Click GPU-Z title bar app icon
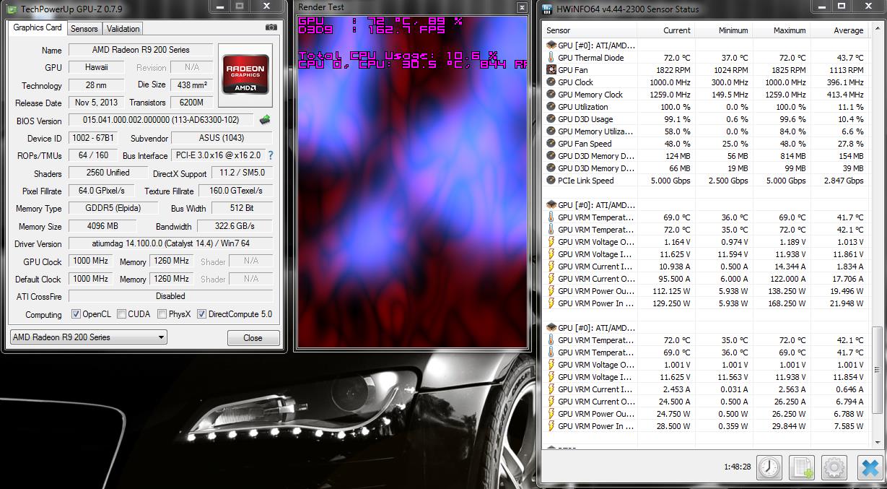Image resolution: width=887 pixels, height=489 pixels. [10, 9]
